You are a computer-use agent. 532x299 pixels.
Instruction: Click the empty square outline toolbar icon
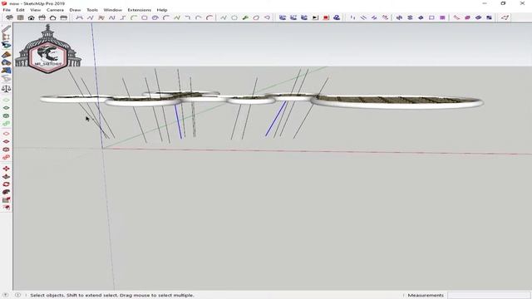[431, 17]
